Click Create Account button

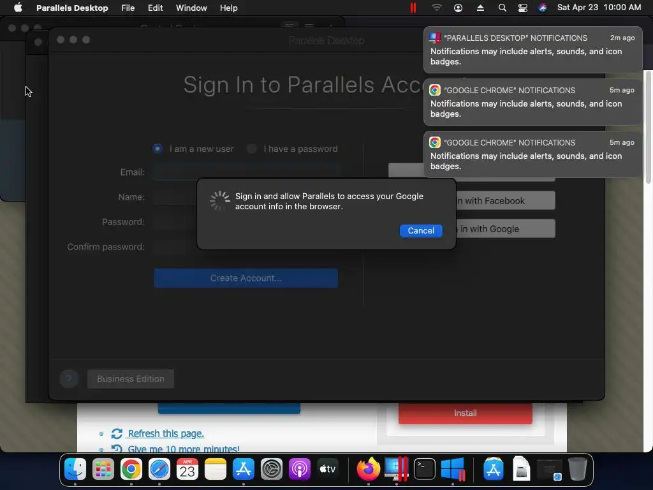[246, 278]
